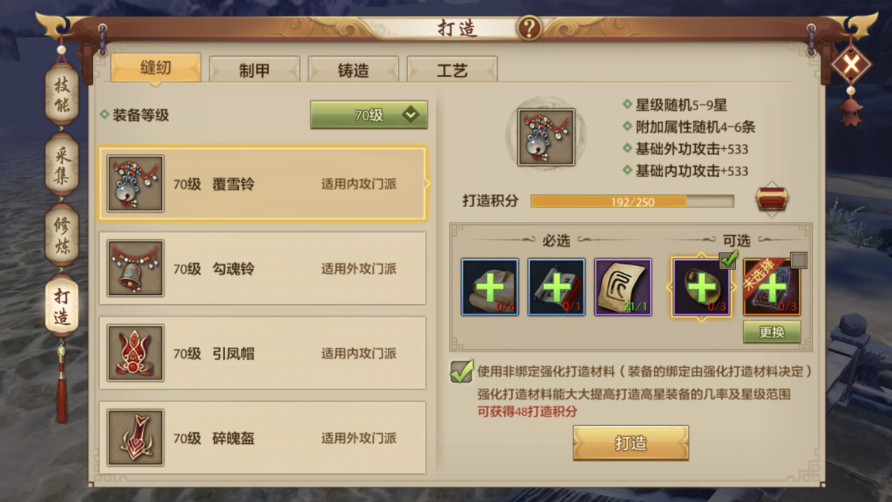Select the purple blueprint scroll material
This screenshot has height=502, width=892.
point(623,287)
